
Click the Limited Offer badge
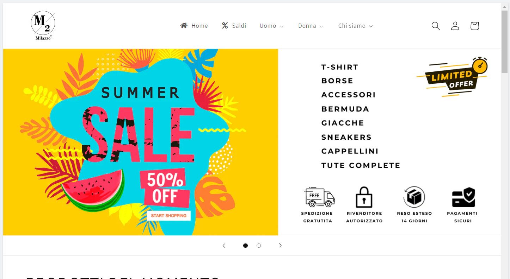pos(453,77)
